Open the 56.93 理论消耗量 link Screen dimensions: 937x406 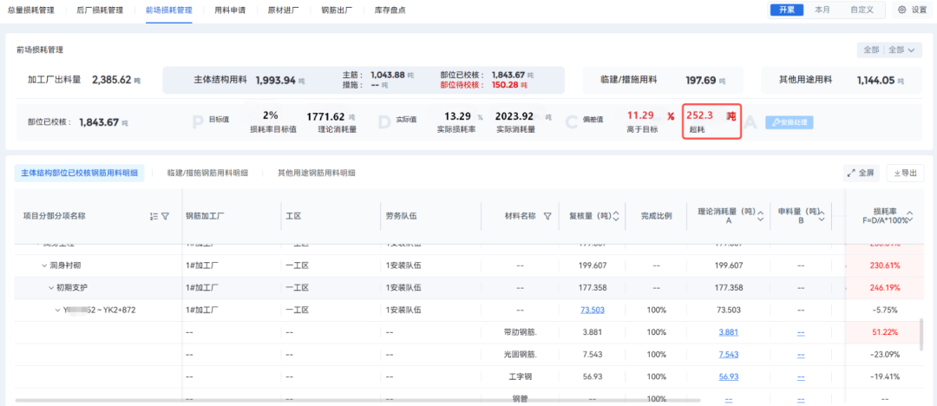[x=729, y=377]
